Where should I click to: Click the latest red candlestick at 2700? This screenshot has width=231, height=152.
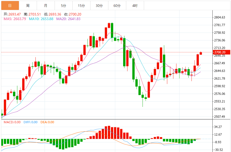pos(201,53)
